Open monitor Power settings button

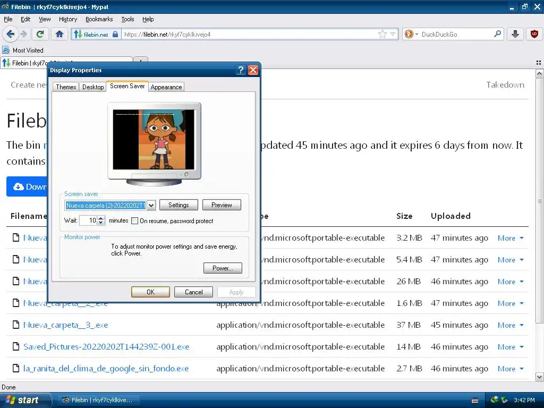223,268
